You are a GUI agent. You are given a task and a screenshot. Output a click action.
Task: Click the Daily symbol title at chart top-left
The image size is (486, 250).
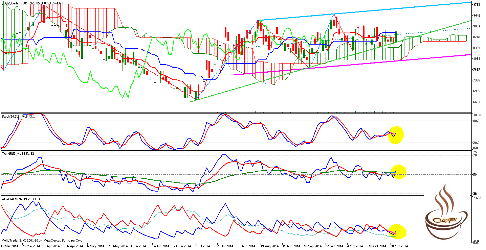(x=10, y=3)
